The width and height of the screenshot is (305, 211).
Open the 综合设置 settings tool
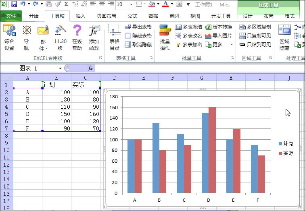[x=9, y=37]
